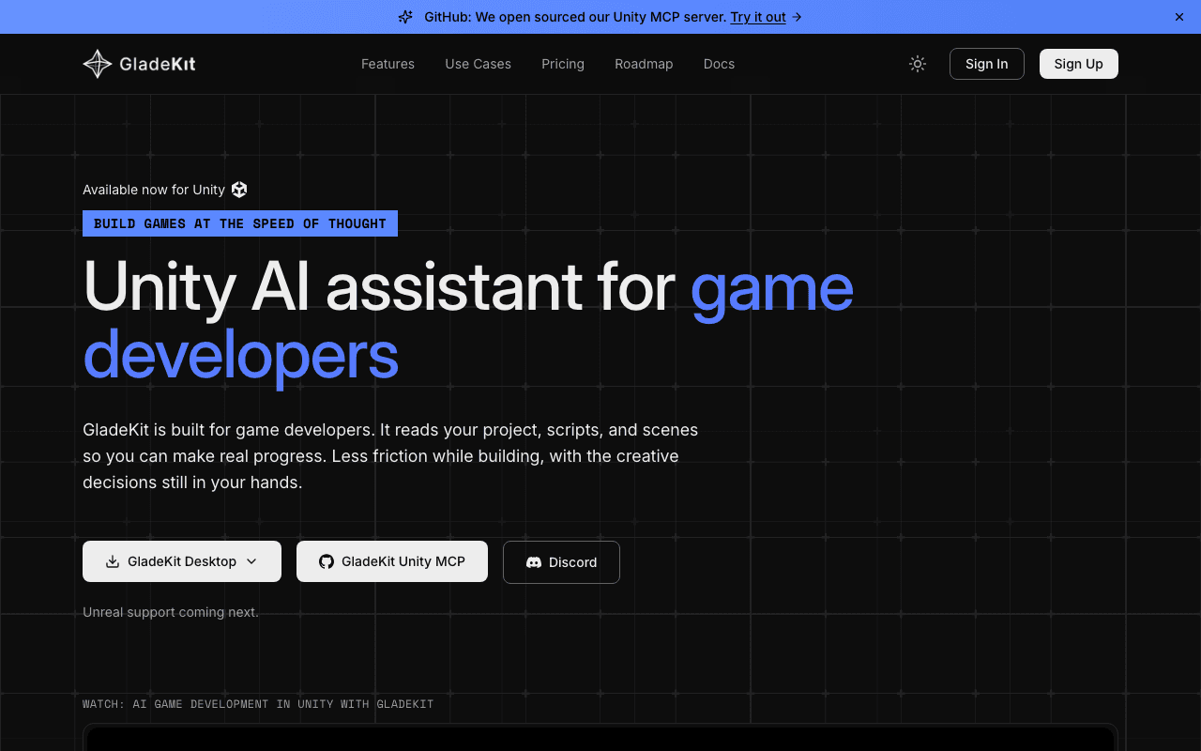Click 'Available now for Unity' text
This screenshot has width=1201, height=751.
(x=154, y=190)
